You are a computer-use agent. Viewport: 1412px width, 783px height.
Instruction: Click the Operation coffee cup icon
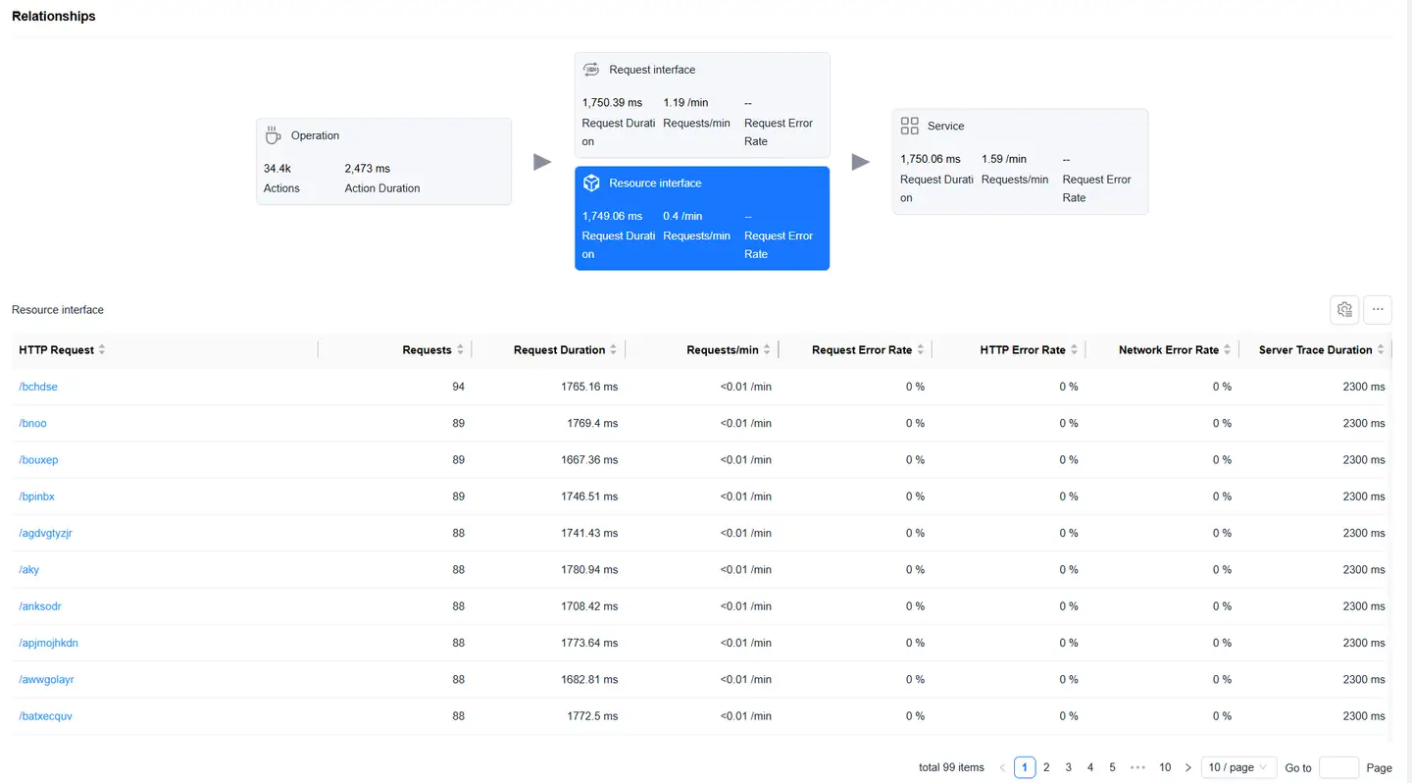click(x=274, y=135)
